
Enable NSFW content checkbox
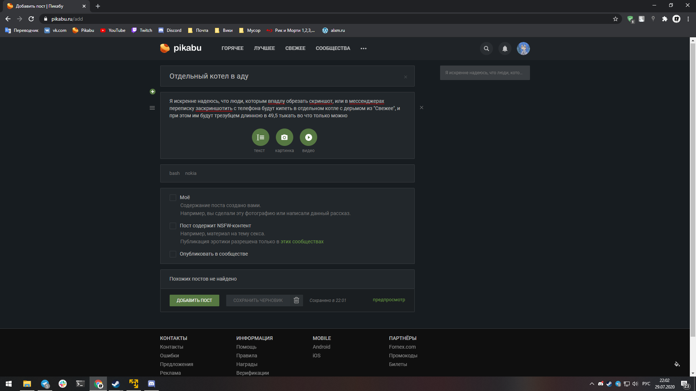[x=173, y=226]
